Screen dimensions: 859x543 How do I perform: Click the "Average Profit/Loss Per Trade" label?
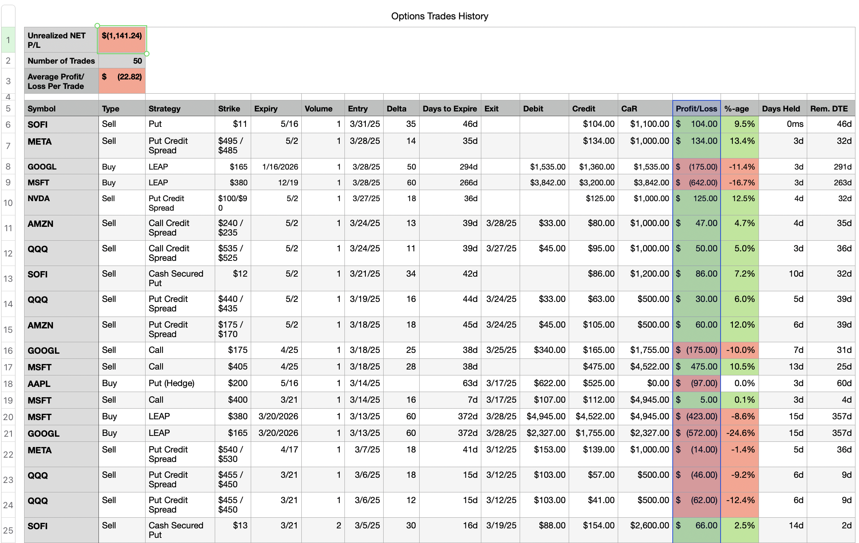click(61, 81)
